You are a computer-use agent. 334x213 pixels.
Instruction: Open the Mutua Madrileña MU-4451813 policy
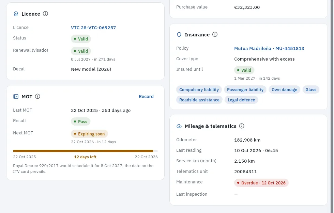coord(269,48)
